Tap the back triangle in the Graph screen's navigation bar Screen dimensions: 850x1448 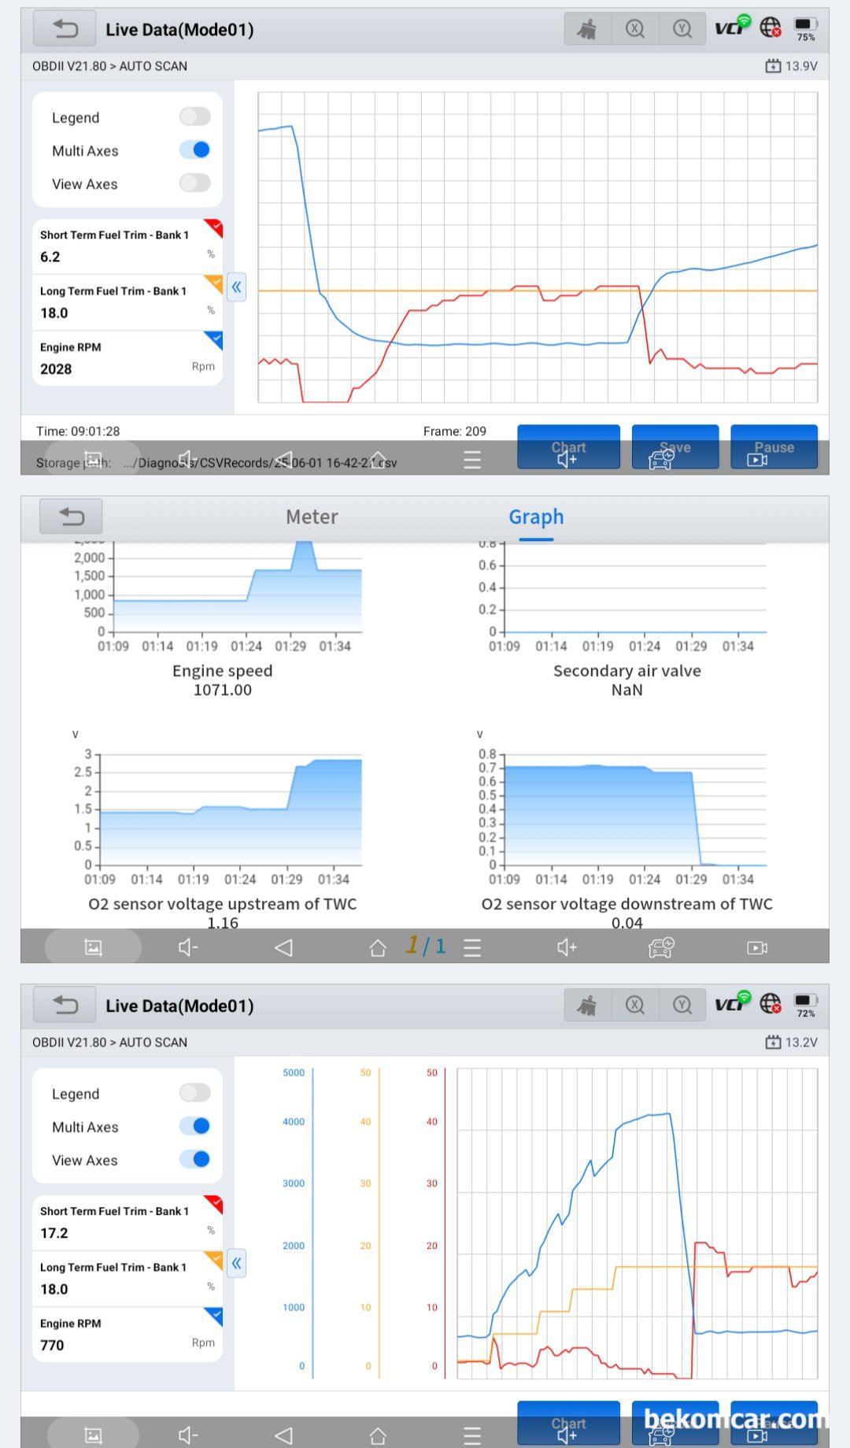[283, 947]
